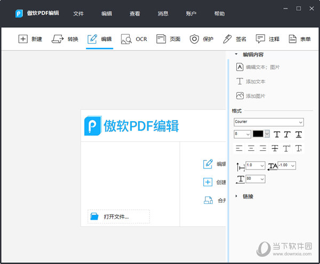Expand the 链接 section
Screen dimensions: 320x264
pyautogui.click(x=236, y=196)
